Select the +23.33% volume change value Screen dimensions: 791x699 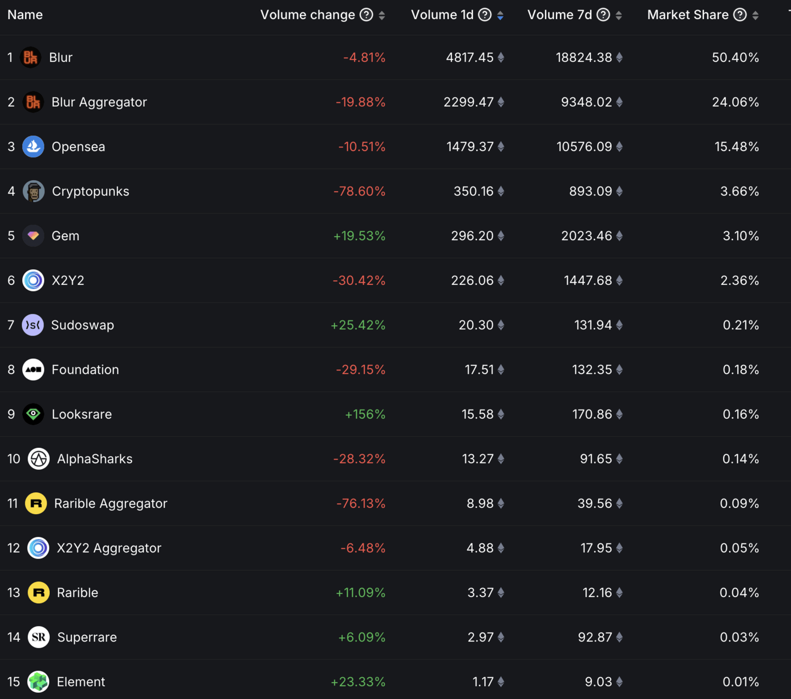click(x=358, y=681)
